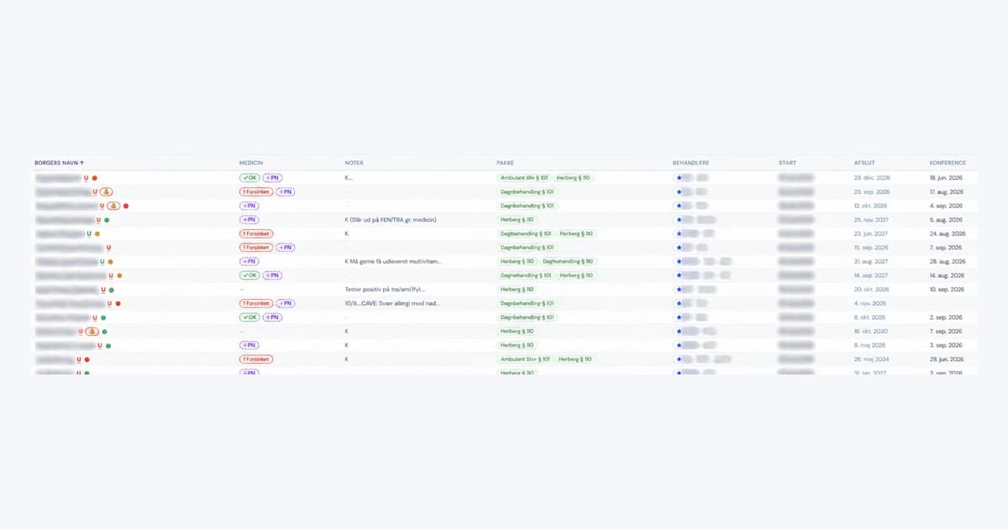Screen dimensions: 1008x529
Task: Click the red status dot in the 12. okt. 2026 row
Action: (126, 206)
